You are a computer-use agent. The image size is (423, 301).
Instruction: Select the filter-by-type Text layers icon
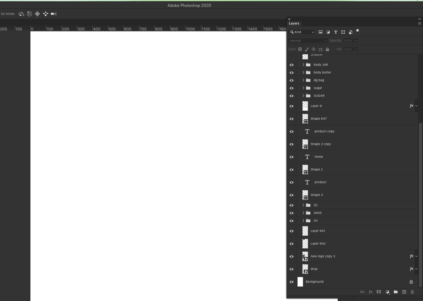(x=335, y=32)
